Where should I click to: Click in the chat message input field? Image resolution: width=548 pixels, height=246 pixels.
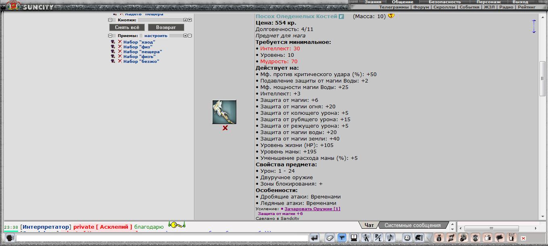(161, 238)
